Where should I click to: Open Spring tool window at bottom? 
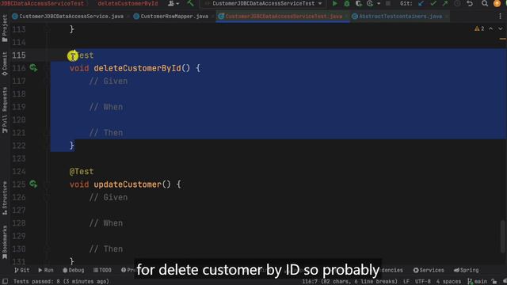[x=467, y=270]
